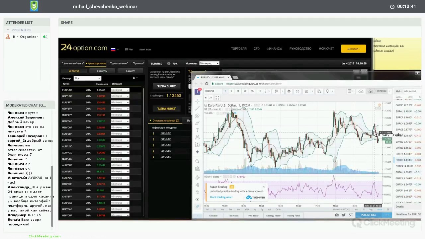This screenshot has height=239, width=425.
Task: Click undo arrow on TradingView chart
Action: (206, 98)
